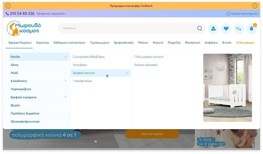The width and height of the screenshot is (263, 154).
Task: Open the user account icon
Action: click(x=213, y=29)
